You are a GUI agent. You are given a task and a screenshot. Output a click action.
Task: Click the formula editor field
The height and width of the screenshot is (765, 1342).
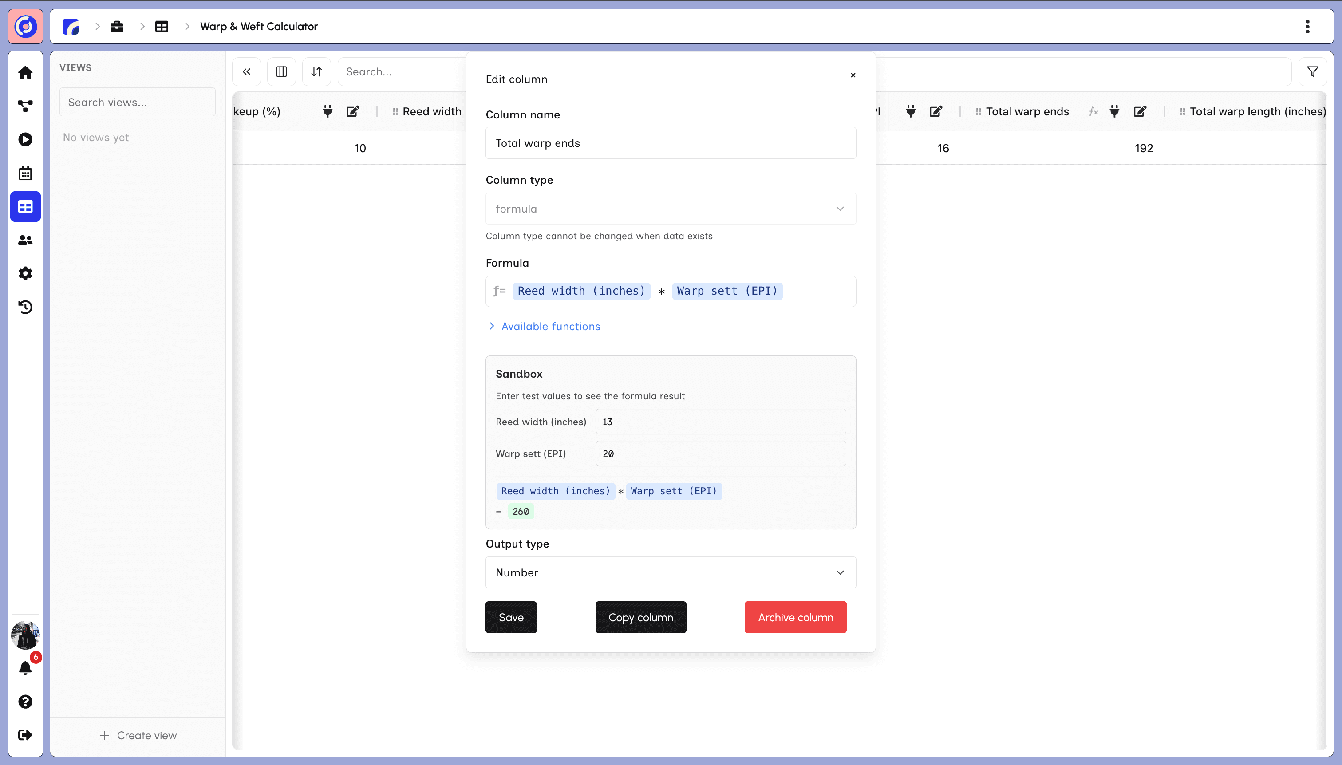click(671, 291)
